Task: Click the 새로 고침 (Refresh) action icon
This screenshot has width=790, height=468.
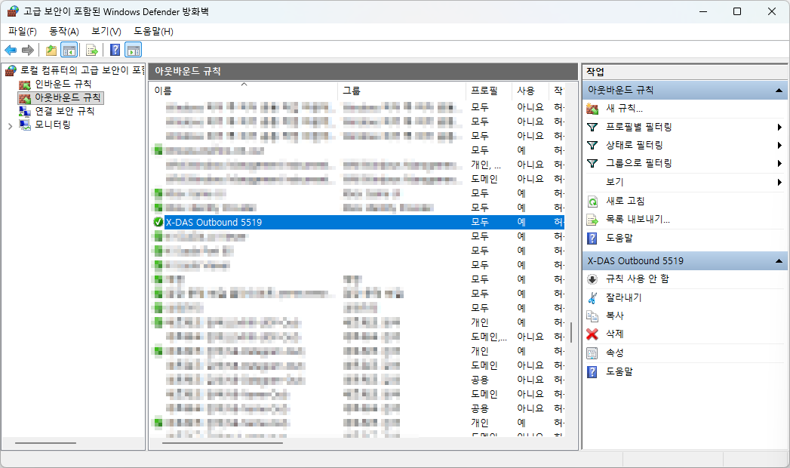Action: tap(592, 202)
